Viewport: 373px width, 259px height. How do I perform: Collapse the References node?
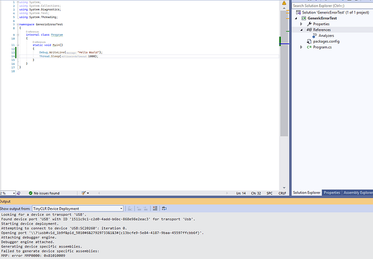point(302,30)
